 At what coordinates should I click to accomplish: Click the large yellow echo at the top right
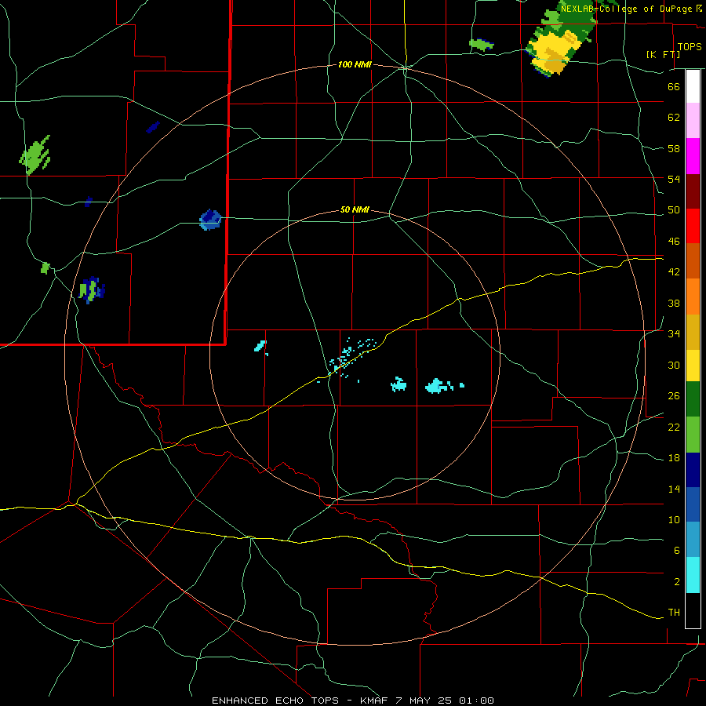click(x=553, y=51)
